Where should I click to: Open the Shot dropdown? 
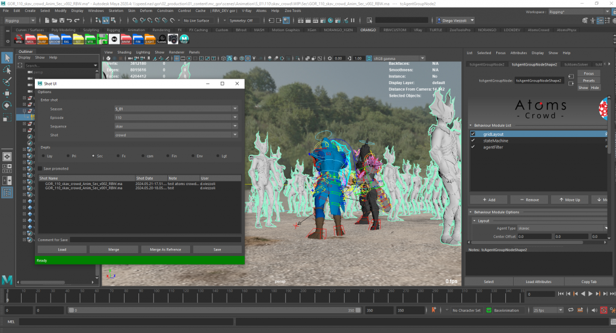coord(176,135)
